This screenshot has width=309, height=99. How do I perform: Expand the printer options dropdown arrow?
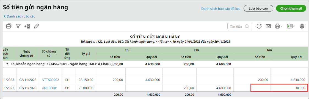point(282,26)
